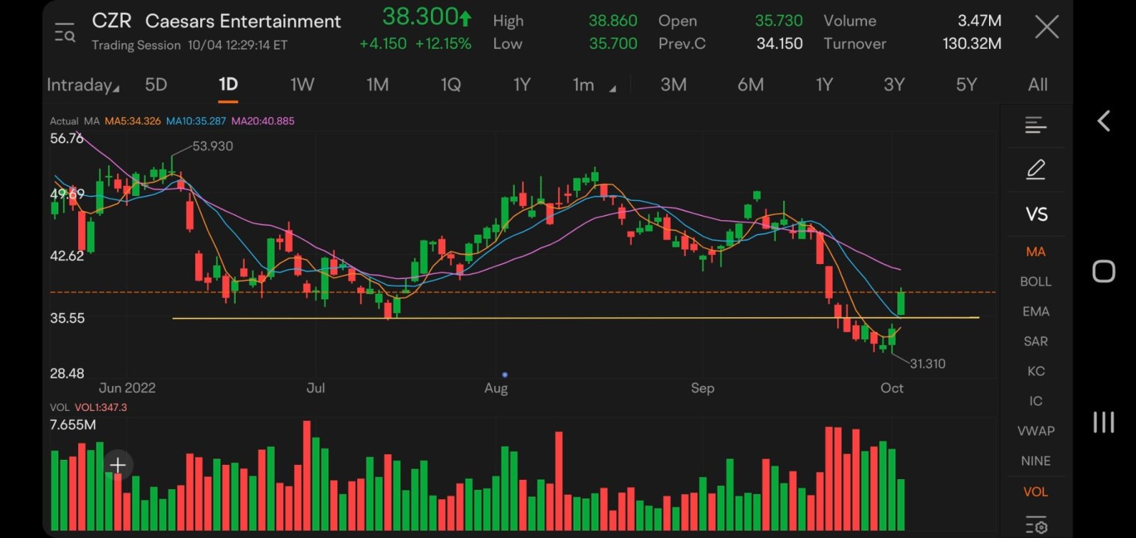Expand the 1m interval dropdown
This screenshot has height=538, width=1136.
pos(594,85)
